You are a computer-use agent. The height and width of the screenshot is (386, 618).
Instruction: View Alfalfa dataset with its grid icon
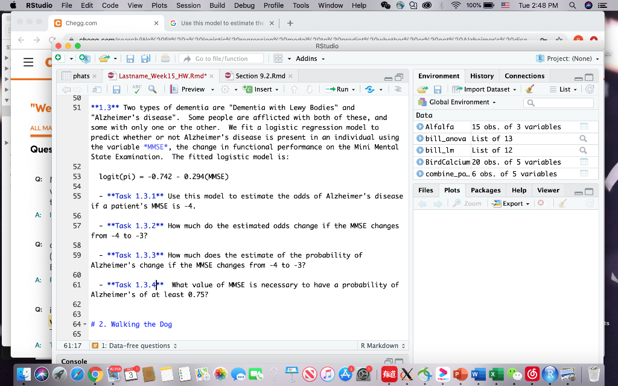point(583,127)
